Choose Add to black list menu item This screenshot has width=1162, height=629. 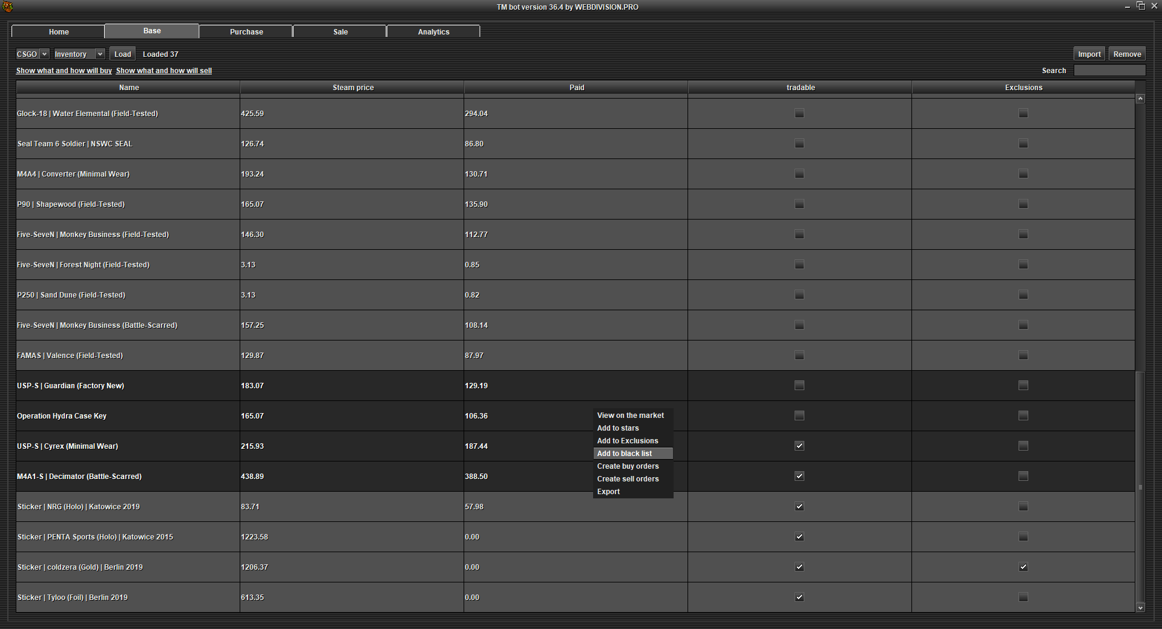(x=625, y=454)
